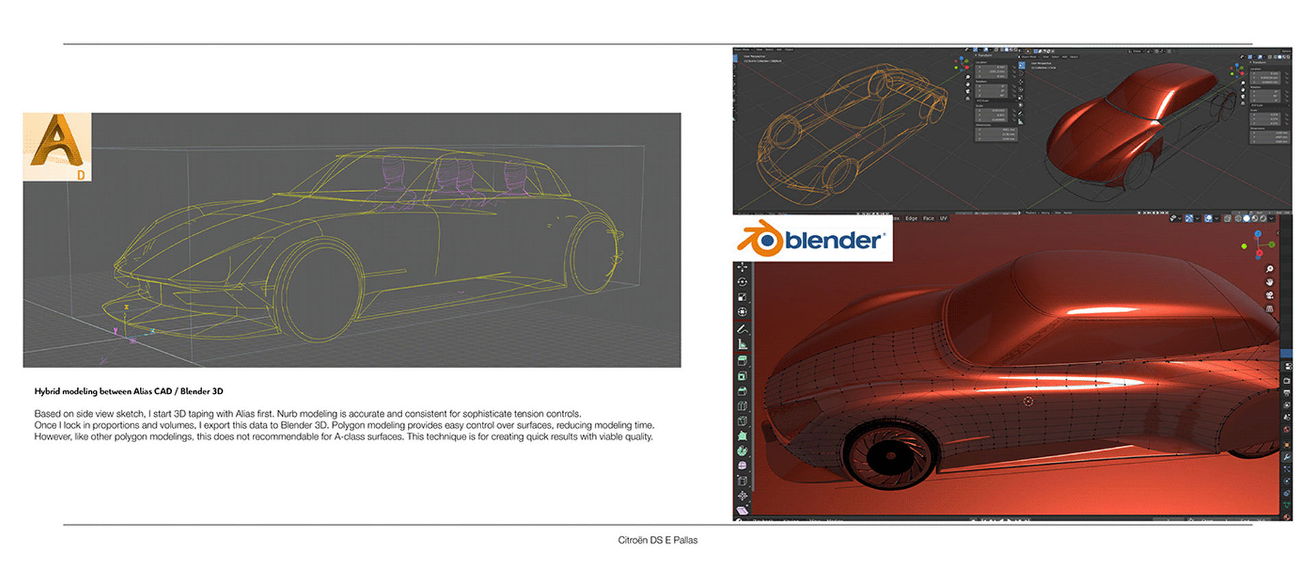Open the Edge menu
1316x569 pixels.
(911, 219)
